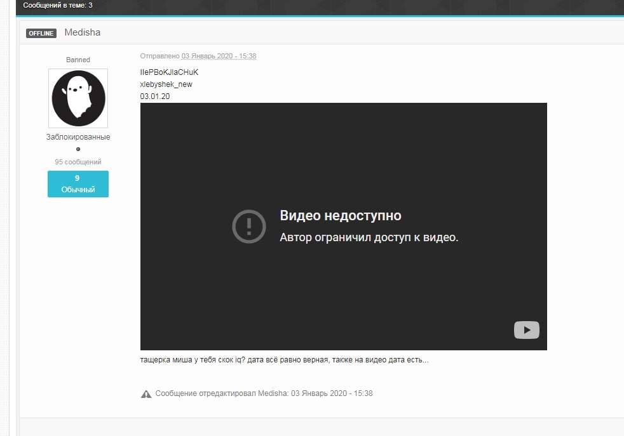Click the 95 сообщений post count
Viewport: 624px width, 436px height.
(x=78, y=162)
